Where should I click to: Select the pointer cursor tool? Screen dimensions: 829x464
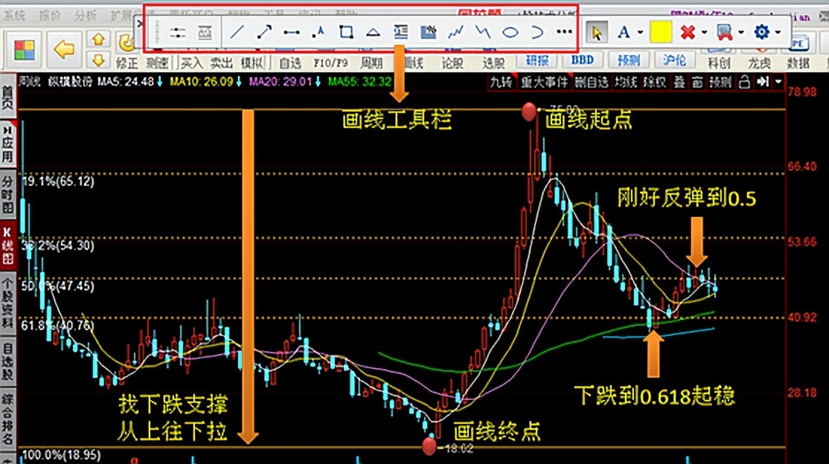598,31
